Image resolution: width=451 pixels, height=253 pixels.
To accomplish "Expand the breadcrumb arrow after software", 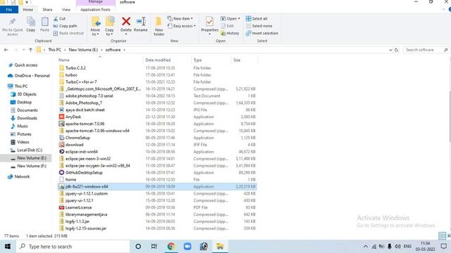I will (124, 50).
